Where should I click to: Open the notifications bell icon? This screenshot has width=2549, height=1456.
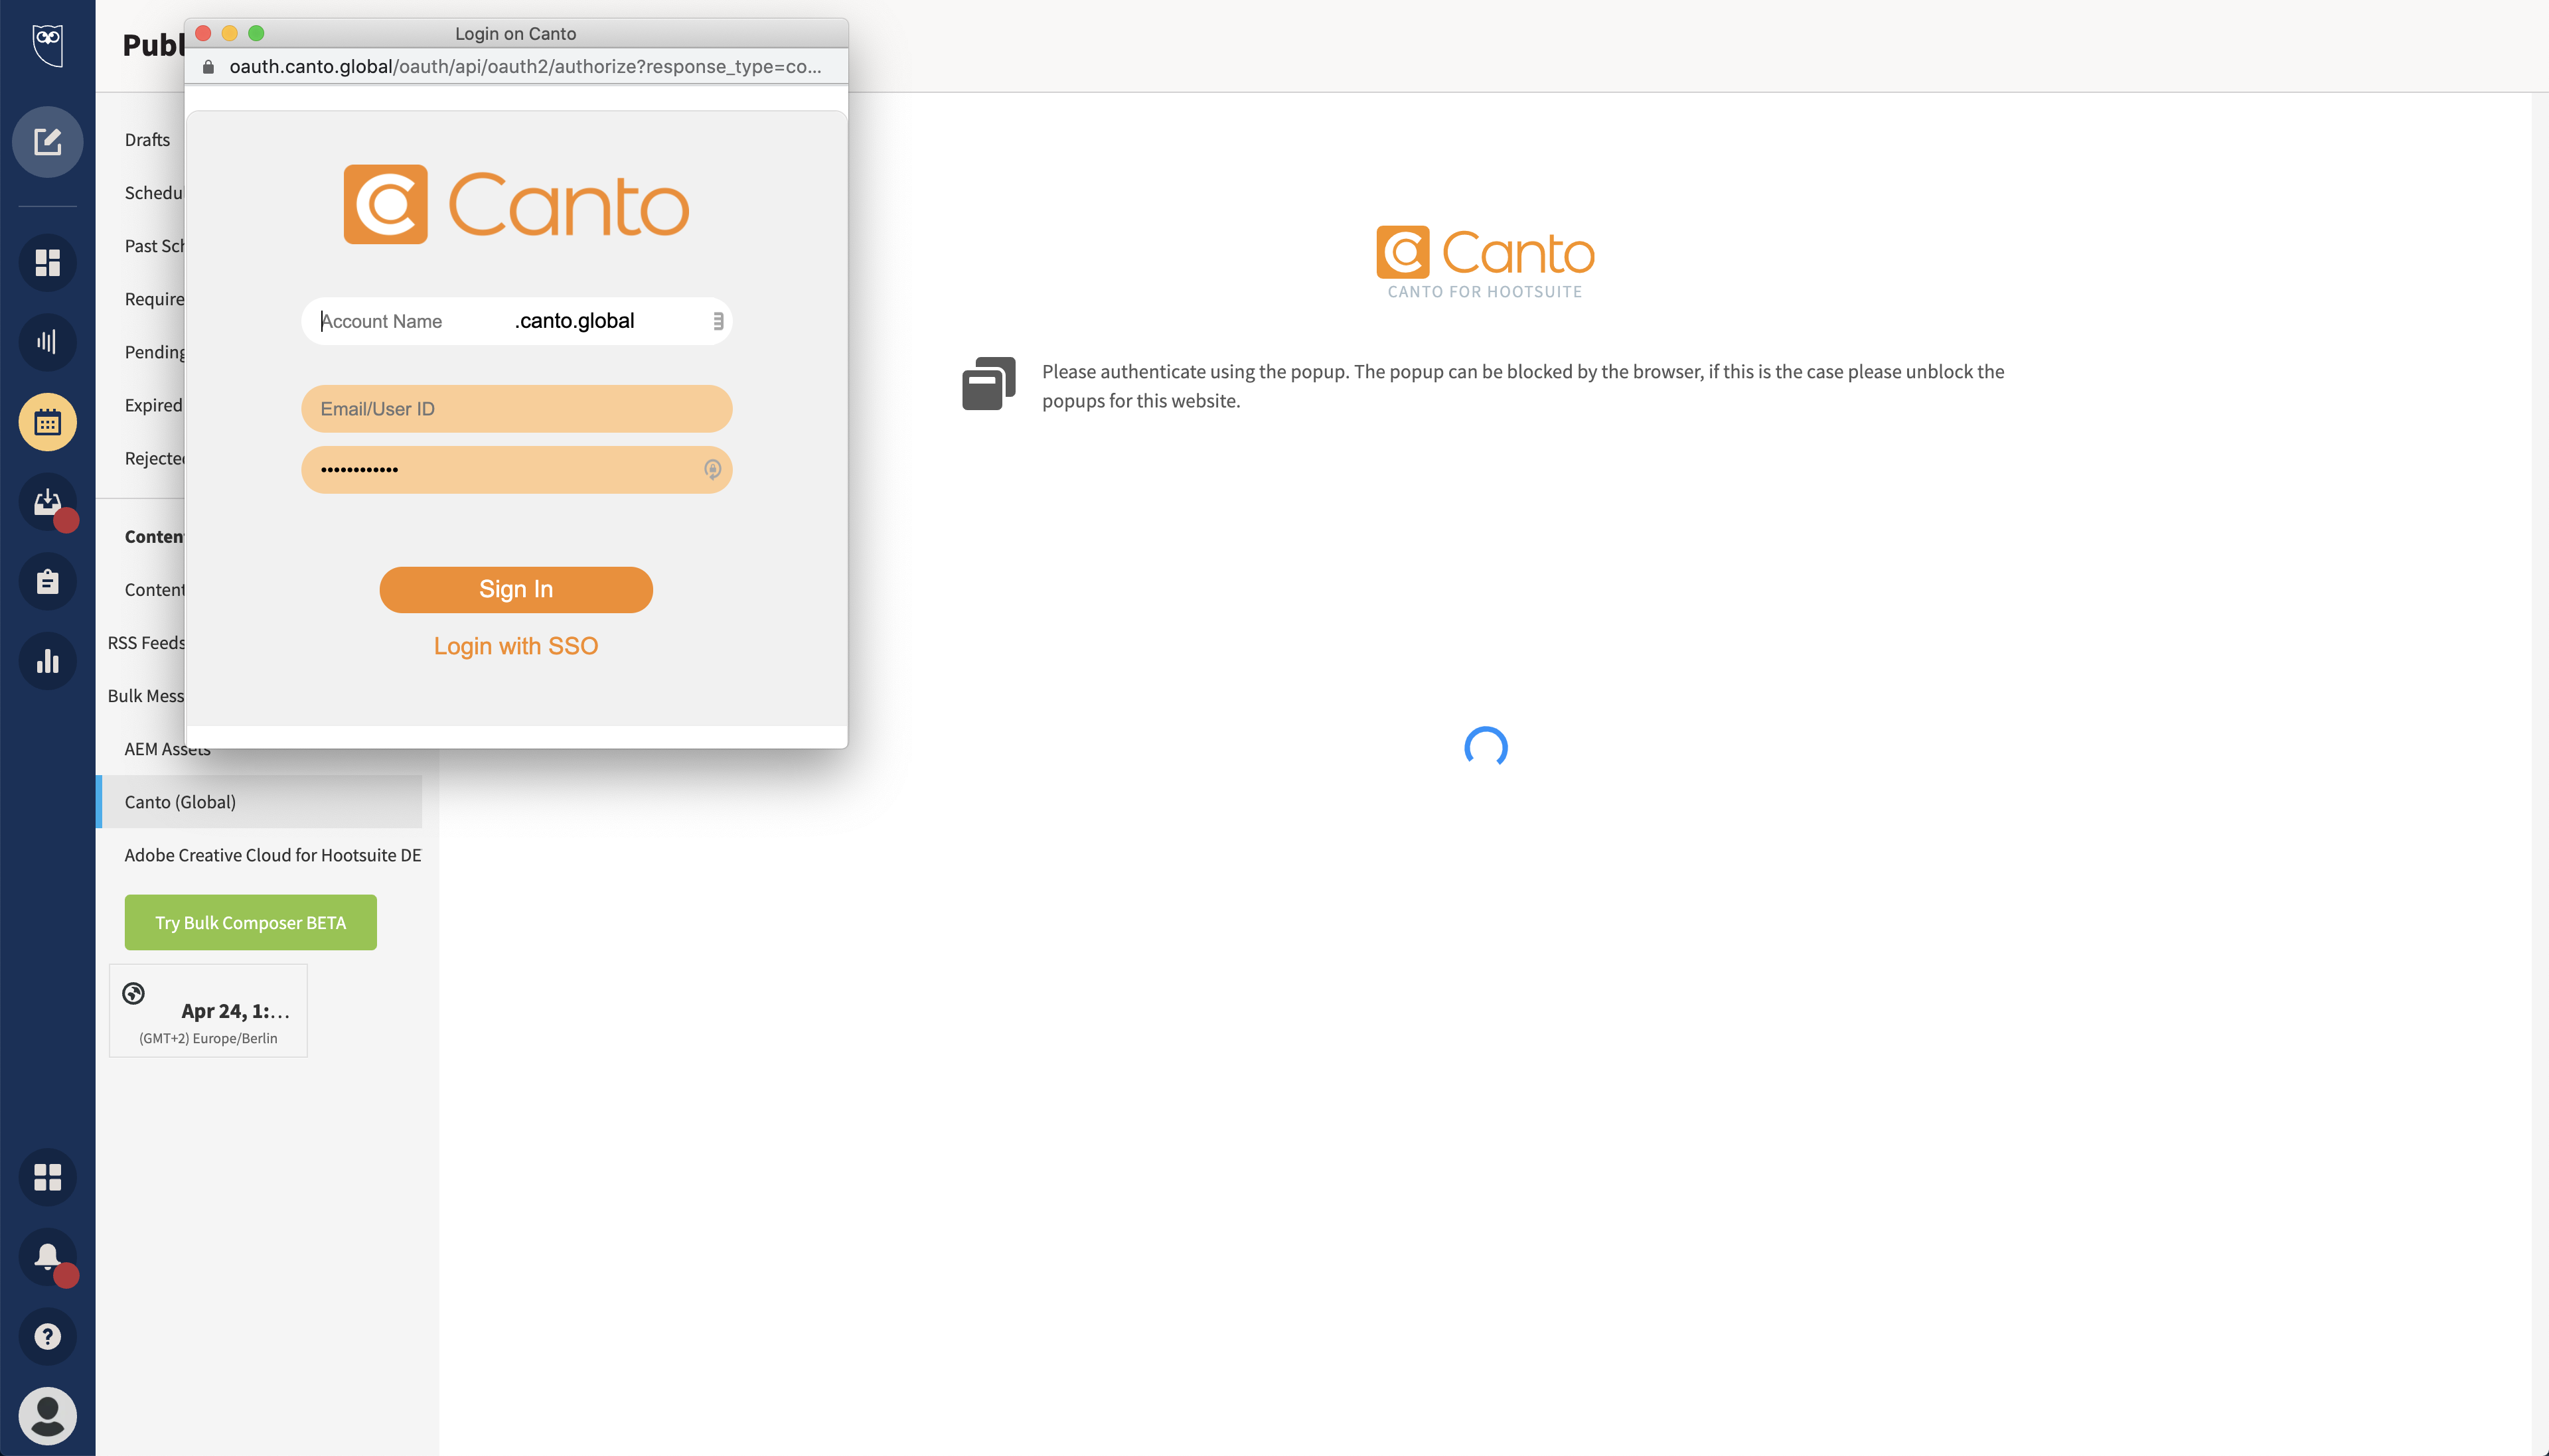pos(47,1257)
